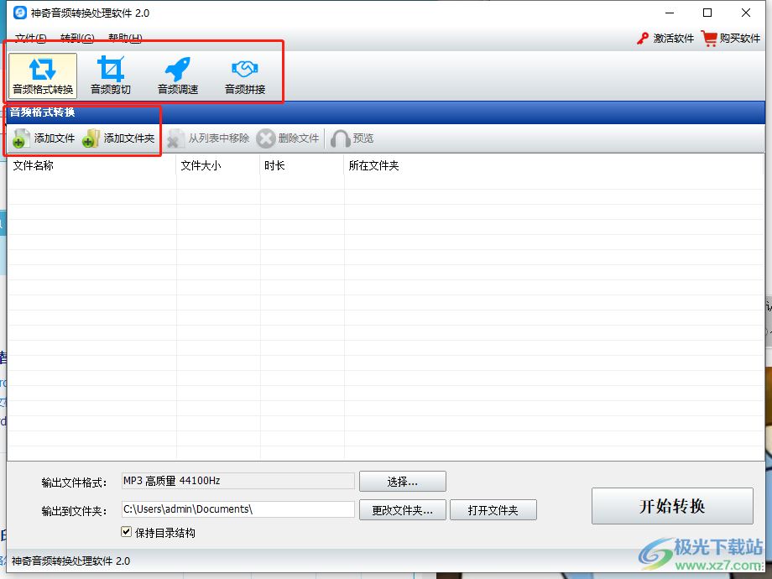772x579 pixels.
Task: Click 添加文件 to add a file
Action: coord(44,138)
